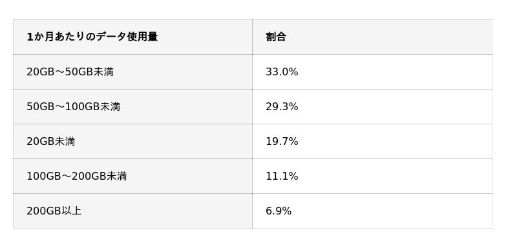Click empty space right of 33.0%
Image resolution: width=517 pixels, height=248 pixels.
396,72
